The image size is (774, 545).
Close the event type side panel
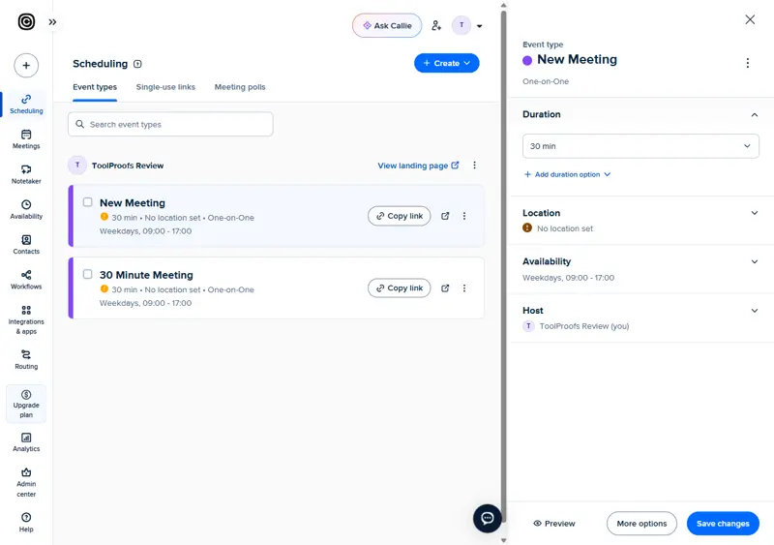pyautogui.click(x=750, y=19)
